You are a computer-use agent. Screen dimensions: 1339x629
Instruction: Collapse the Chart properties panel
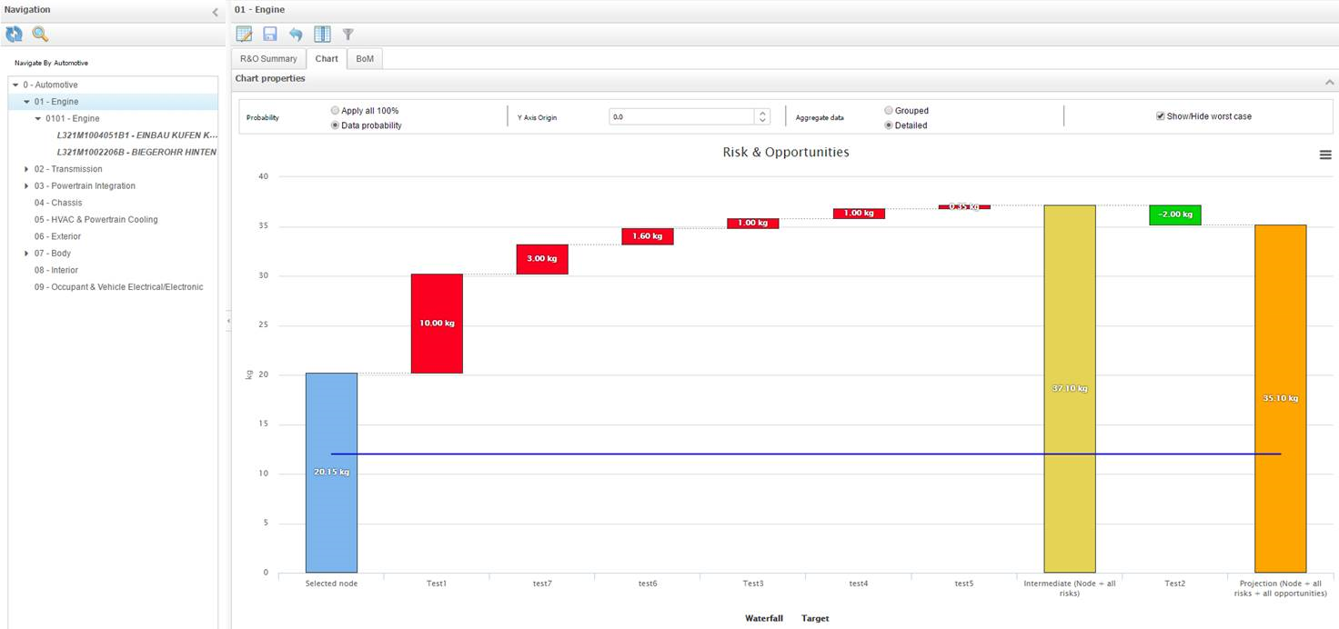click(1329, 82)
